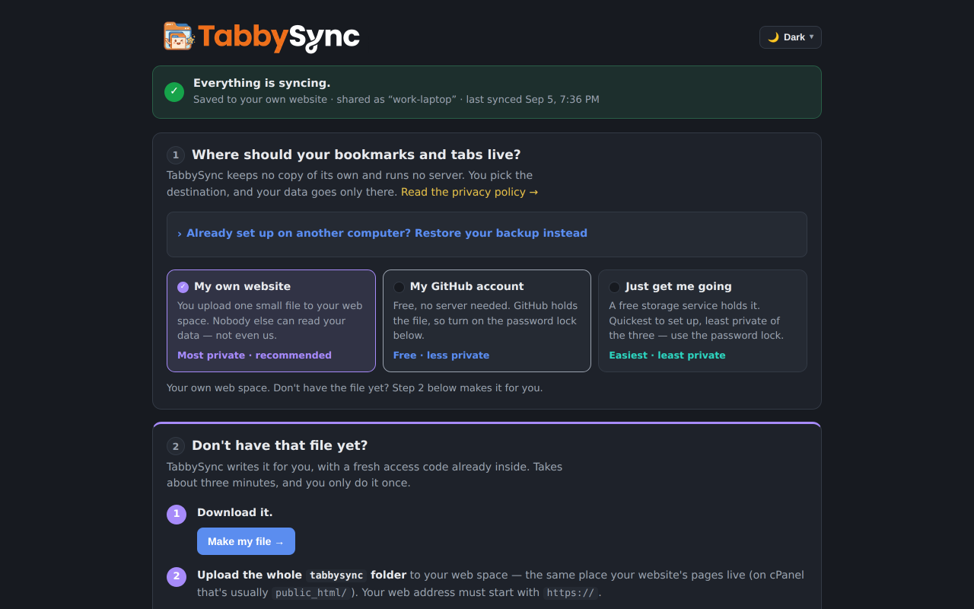Click the Make my file button
The height and width of the screenshot is (609, 974).
246,541
